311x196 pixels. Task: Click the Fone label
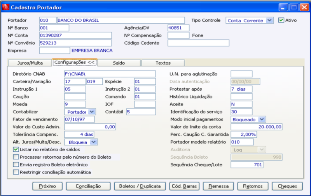197,35
